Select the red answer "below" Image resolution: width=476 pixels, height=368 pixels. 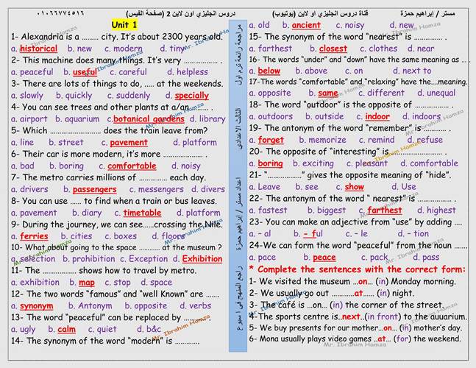tap(269, 71)
